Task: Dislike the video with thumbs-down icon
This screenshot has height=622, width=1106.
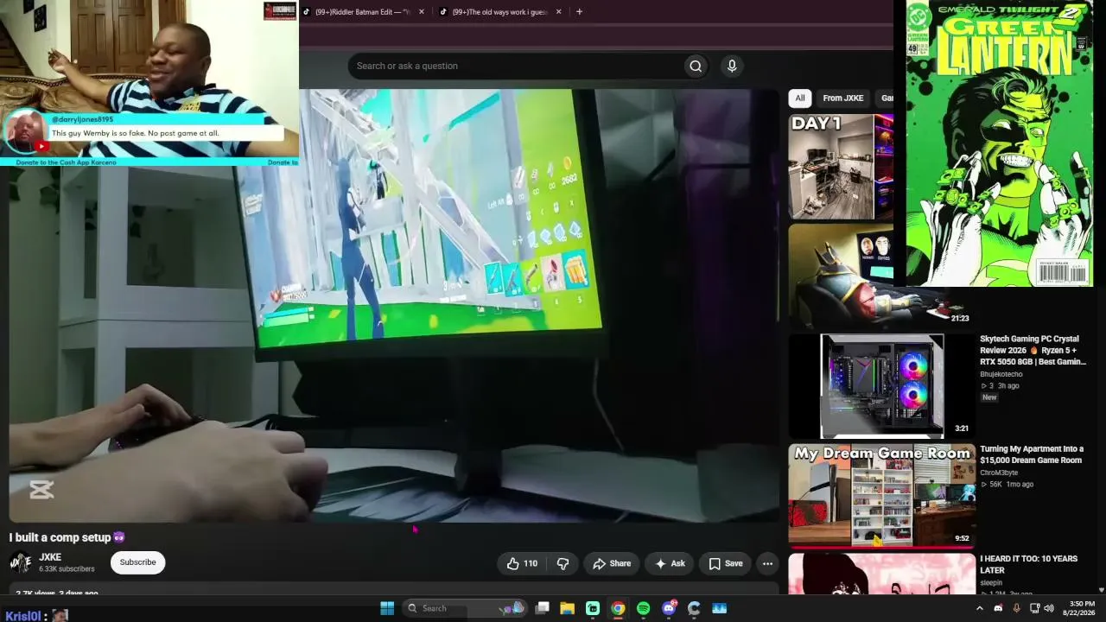Action: click(x=563, y=563)
